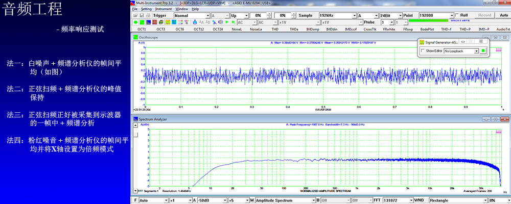Open the FFT size 131072 dropdown
Image resolution: width=511 pixels, height=204 pixels.
tap(397, 200)
